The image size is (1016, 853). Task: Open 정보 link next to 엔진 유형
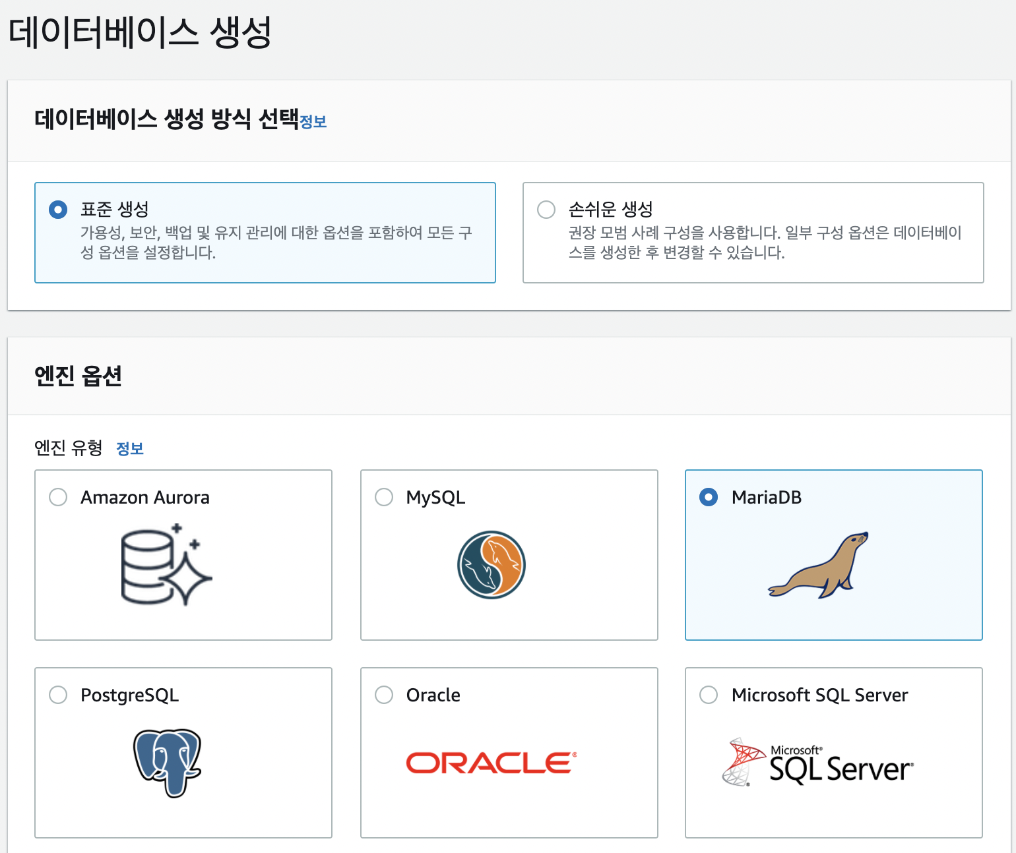pos(130,449)
